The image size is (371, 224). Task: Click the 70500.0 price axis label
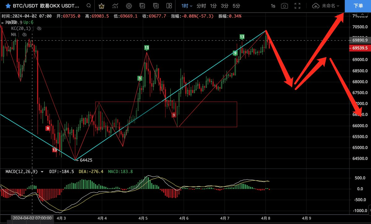click(x=360, y=27)
